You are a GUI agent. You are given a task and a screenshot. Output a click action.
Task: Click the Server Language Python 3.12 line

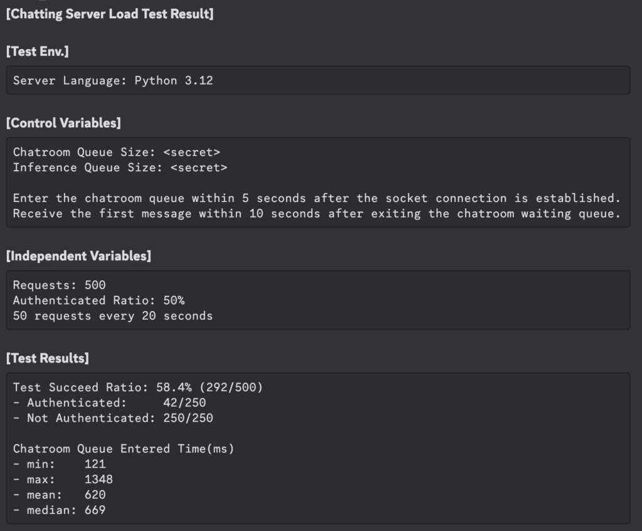[113, 80]
